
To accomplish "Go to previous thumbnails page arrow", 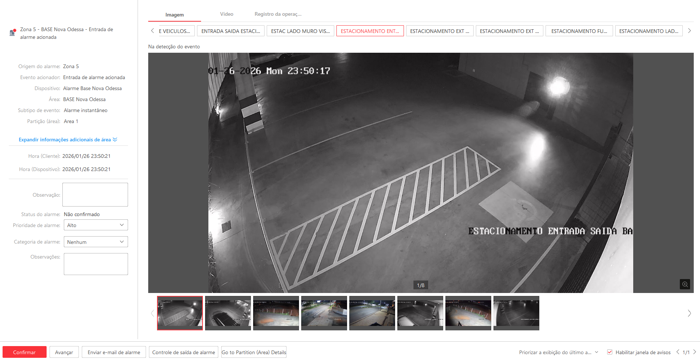I will pyautogui.click(x=153, y=313).
